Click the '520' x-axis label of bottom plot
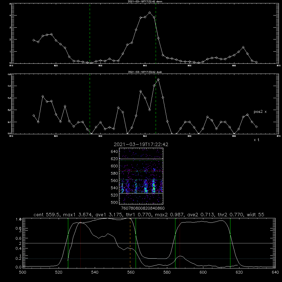Screen dimensions: 282x282 click(59, 272)
